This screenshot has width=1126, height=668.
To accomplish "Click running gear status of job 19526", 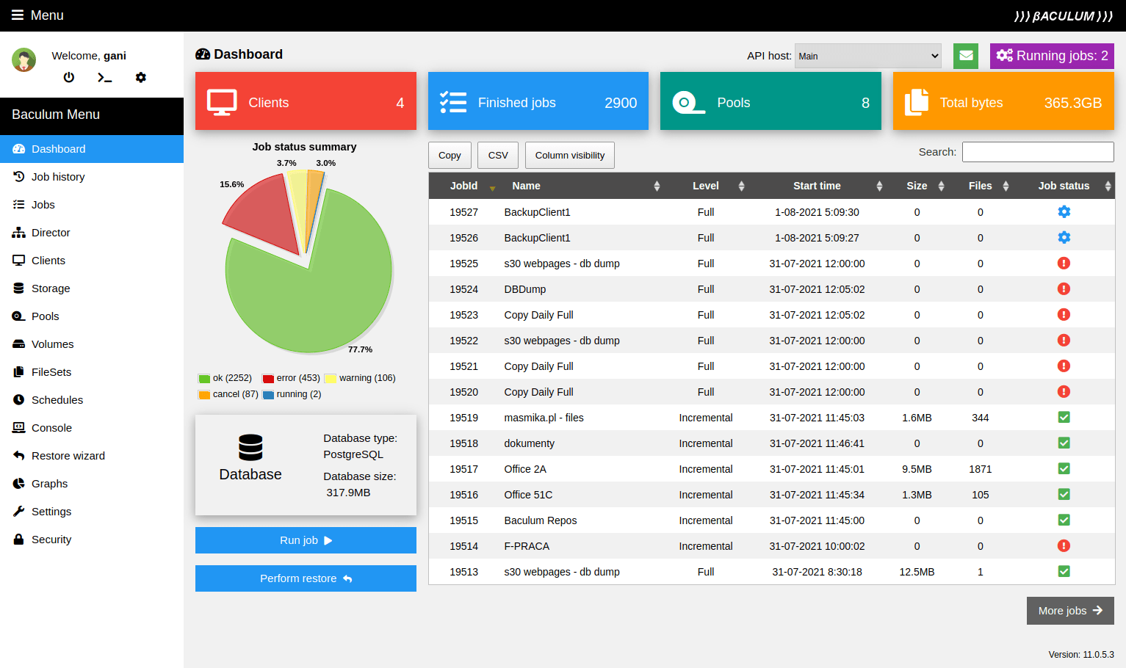I will pyautogui.click(x=1064, y=238).
